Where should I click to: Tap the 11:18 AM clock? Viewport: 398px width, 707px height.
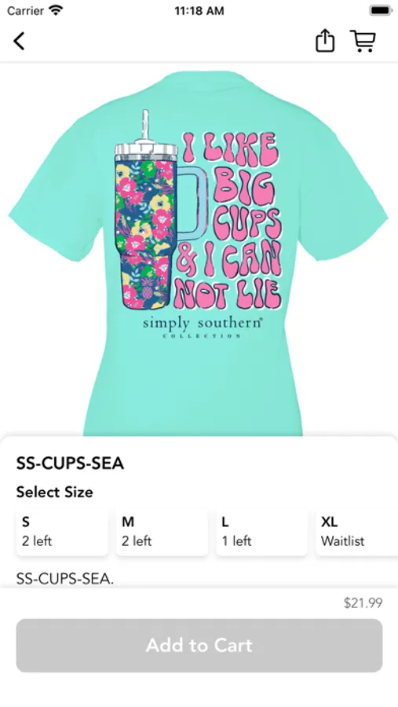coord(199,11)
